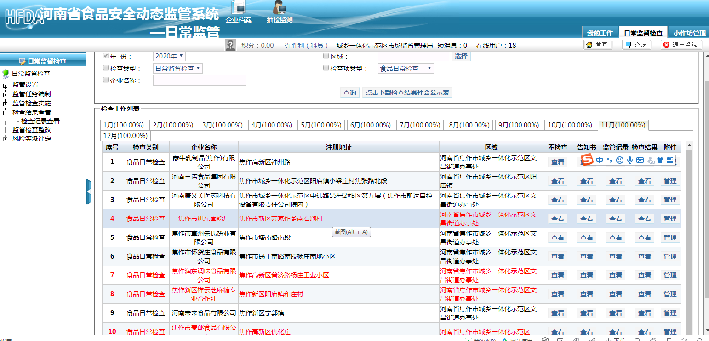Click 管理 for 河南三诺食品集团有限公司 row
This screenshot has width=709, height=341.
click(670, 181)
